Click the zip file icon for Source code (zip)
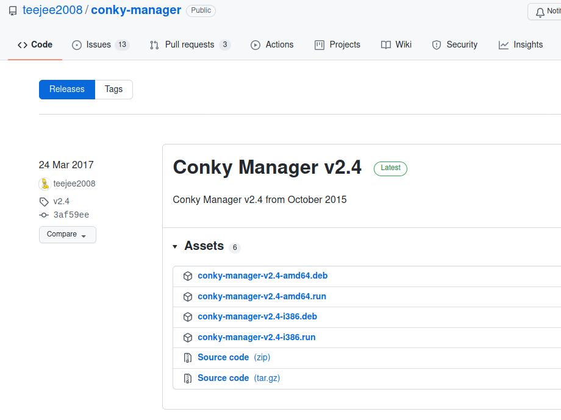Screen dimensions: 561x420 (188, 358)
